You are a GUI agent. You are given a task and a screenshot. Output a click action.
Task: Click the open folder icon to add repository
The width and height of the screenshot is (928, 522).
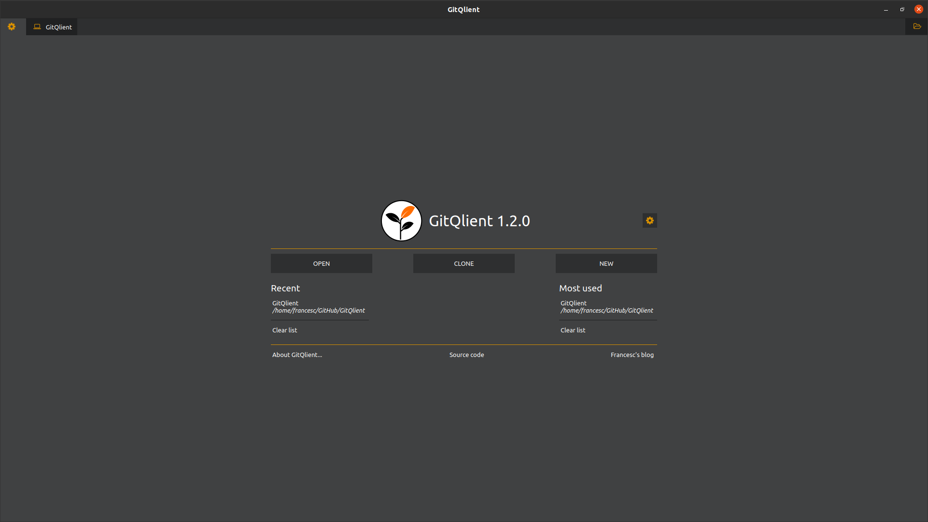point(917,27)
